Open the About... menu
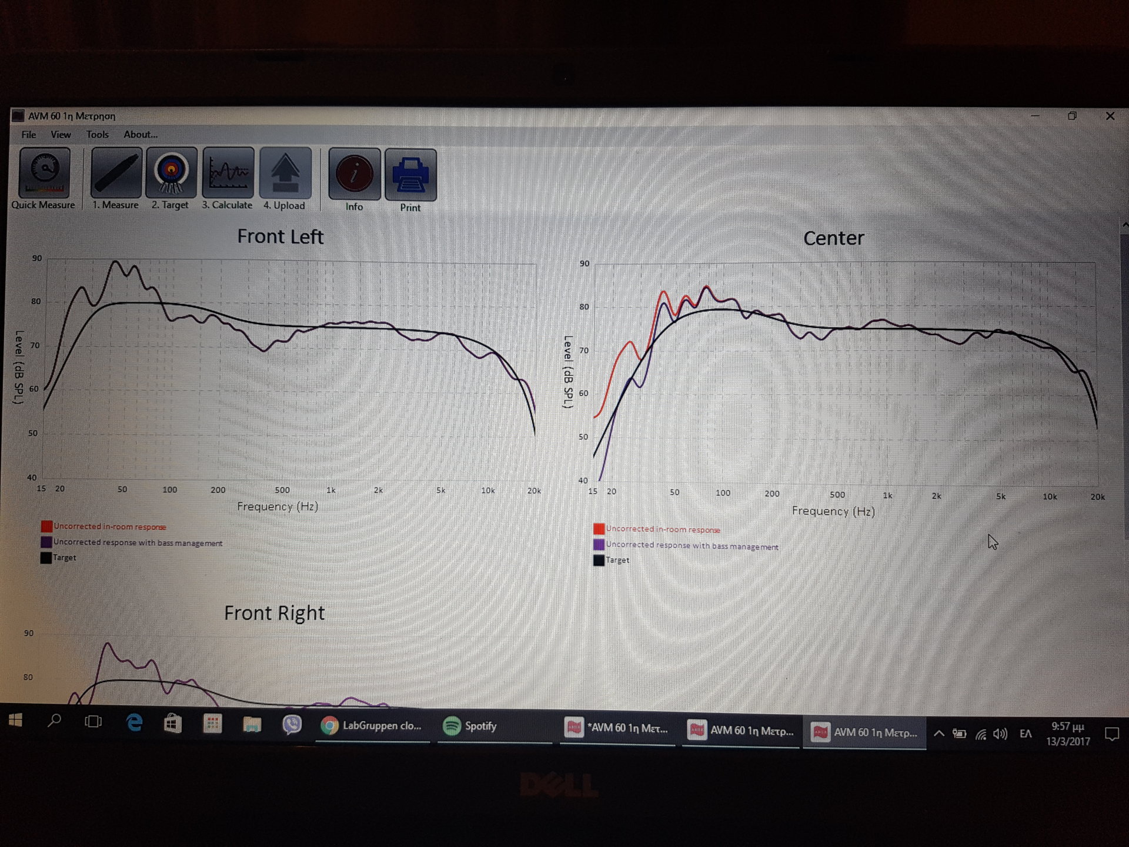Image resolution: width=1129 pixels, height=847 pixels. coord(141,134)
